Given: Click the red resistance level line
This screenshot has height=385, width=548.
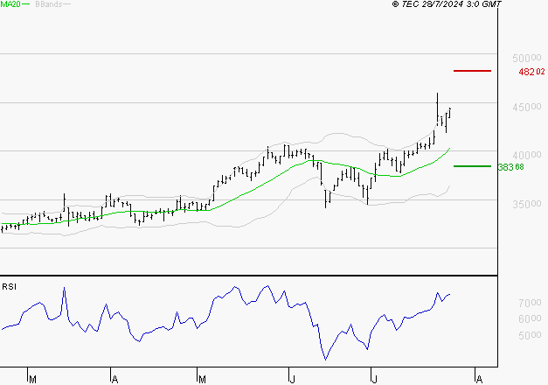Looking at the screenshot, I should [x=472, y=71].
